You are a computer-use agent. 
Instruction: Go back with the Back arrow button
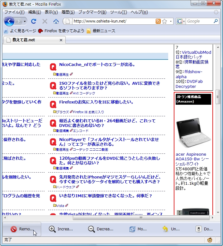(x=9, y=21)
